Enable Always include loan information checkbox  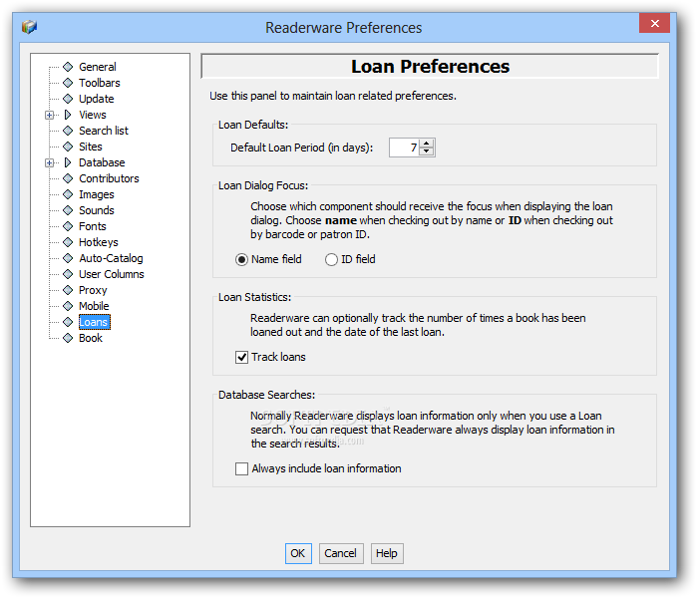[x=241, y=468]
